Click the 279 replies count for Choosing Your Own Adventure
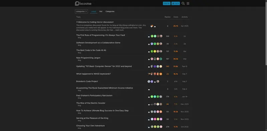Screen dimensions: 267x131 click(168, 127)
